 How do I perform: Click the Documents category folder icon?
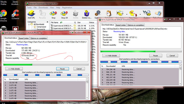pos(35,29)
